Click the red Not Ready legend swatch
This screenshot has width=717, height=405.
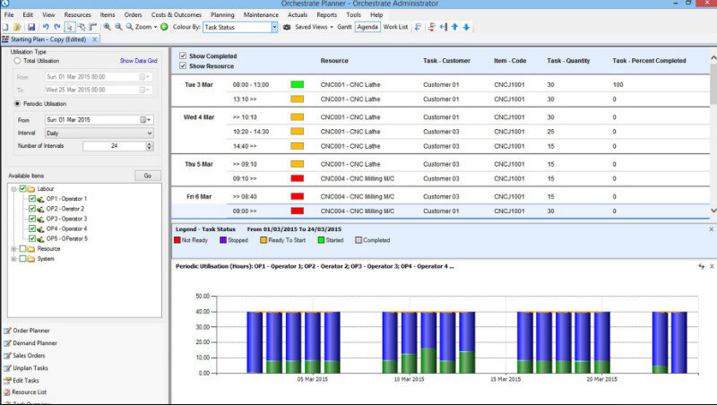point(177,240)
